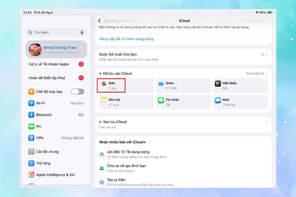Tap the microphone icon in search field
This screenshot has height=197, width=296.
(x=82, y=33)
